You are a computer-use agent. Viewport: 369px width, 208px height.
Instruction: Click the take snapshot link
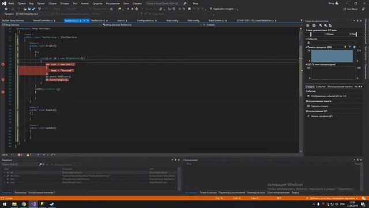click(x=319, y=106)
